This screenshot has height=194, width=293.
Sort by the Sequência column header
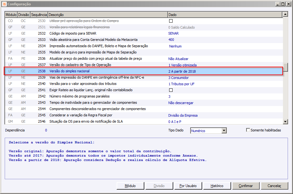(x=39, y=14)
